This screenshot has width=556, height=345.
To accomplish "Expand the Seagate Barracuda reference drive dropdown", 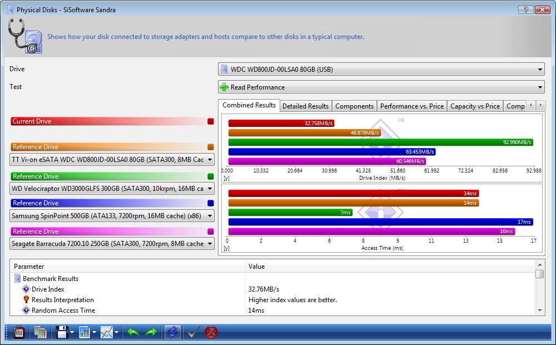I will (112, 244).
